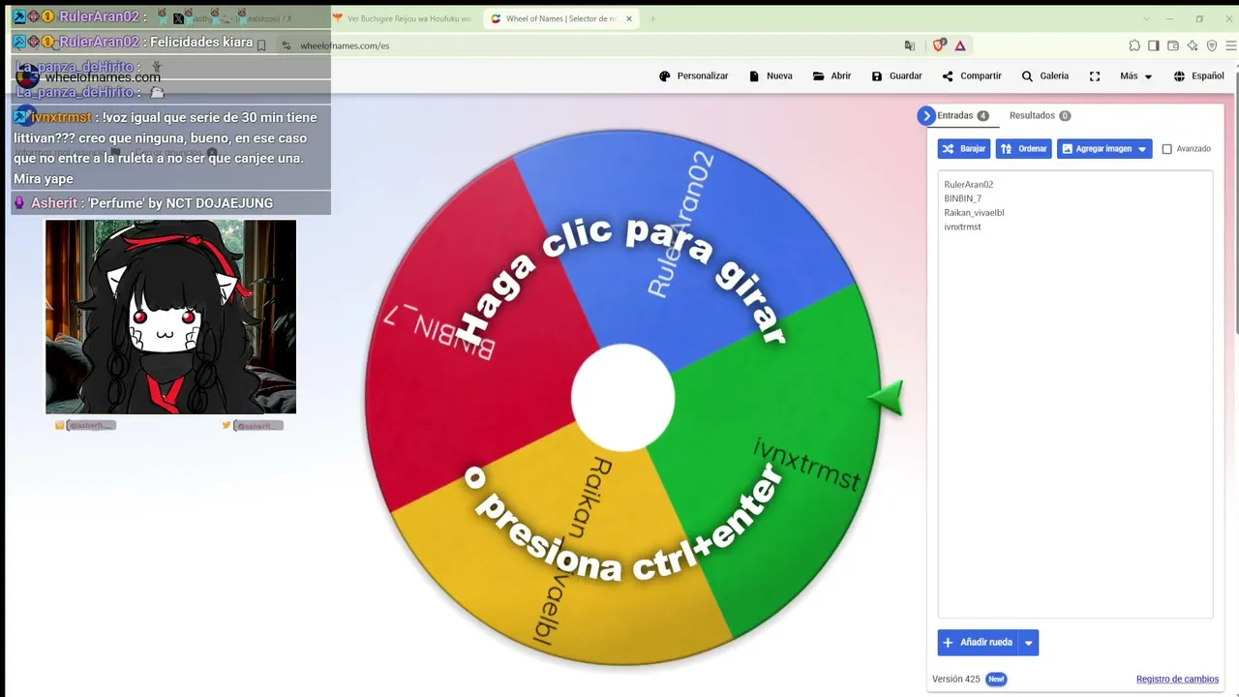Save the wheel with Guardar
The height and width of the screenshot is (697, 1239).
click(x=896, y=76)
